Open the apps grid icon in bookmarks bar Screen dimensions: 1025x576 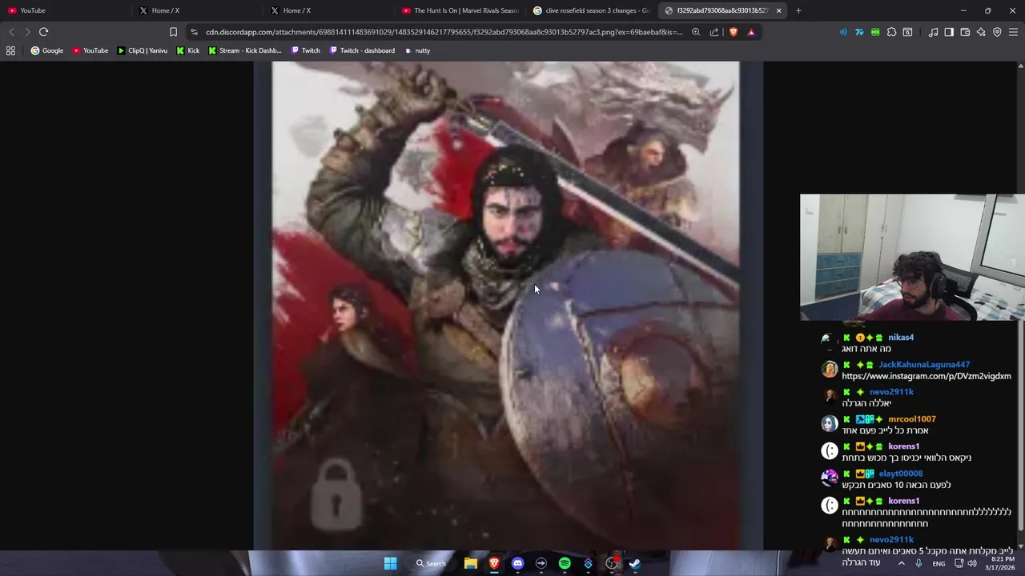coord(10,50)
